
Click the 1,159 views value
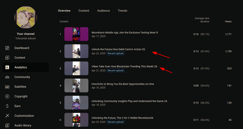[x=228, y=51]
